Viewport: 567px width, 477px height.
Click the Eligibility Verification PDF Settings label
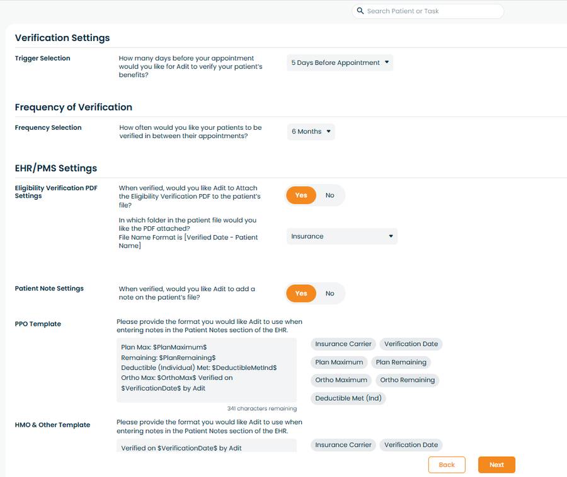(56, 192)
